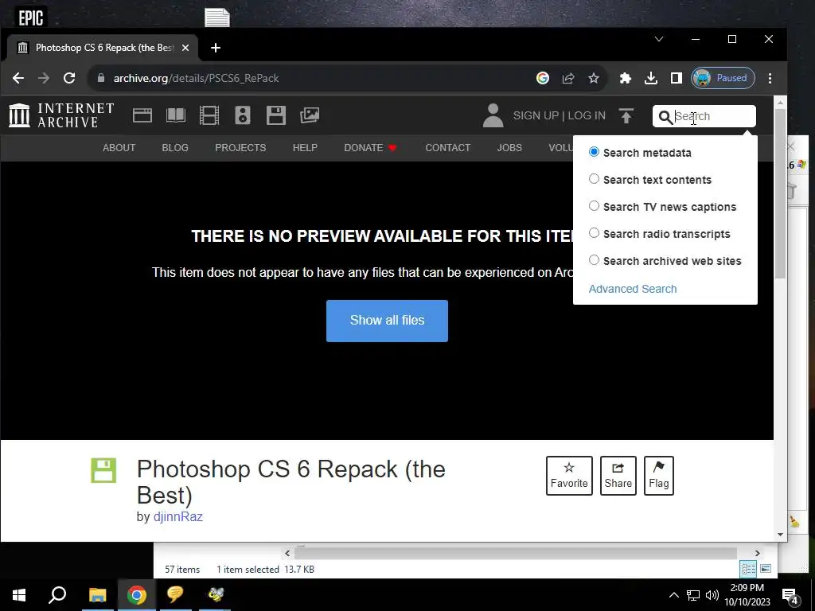The width and height of the screenshot is (815, 611).
Task: Open the CONTACT menu item
Action: click(x=448, y=147)
